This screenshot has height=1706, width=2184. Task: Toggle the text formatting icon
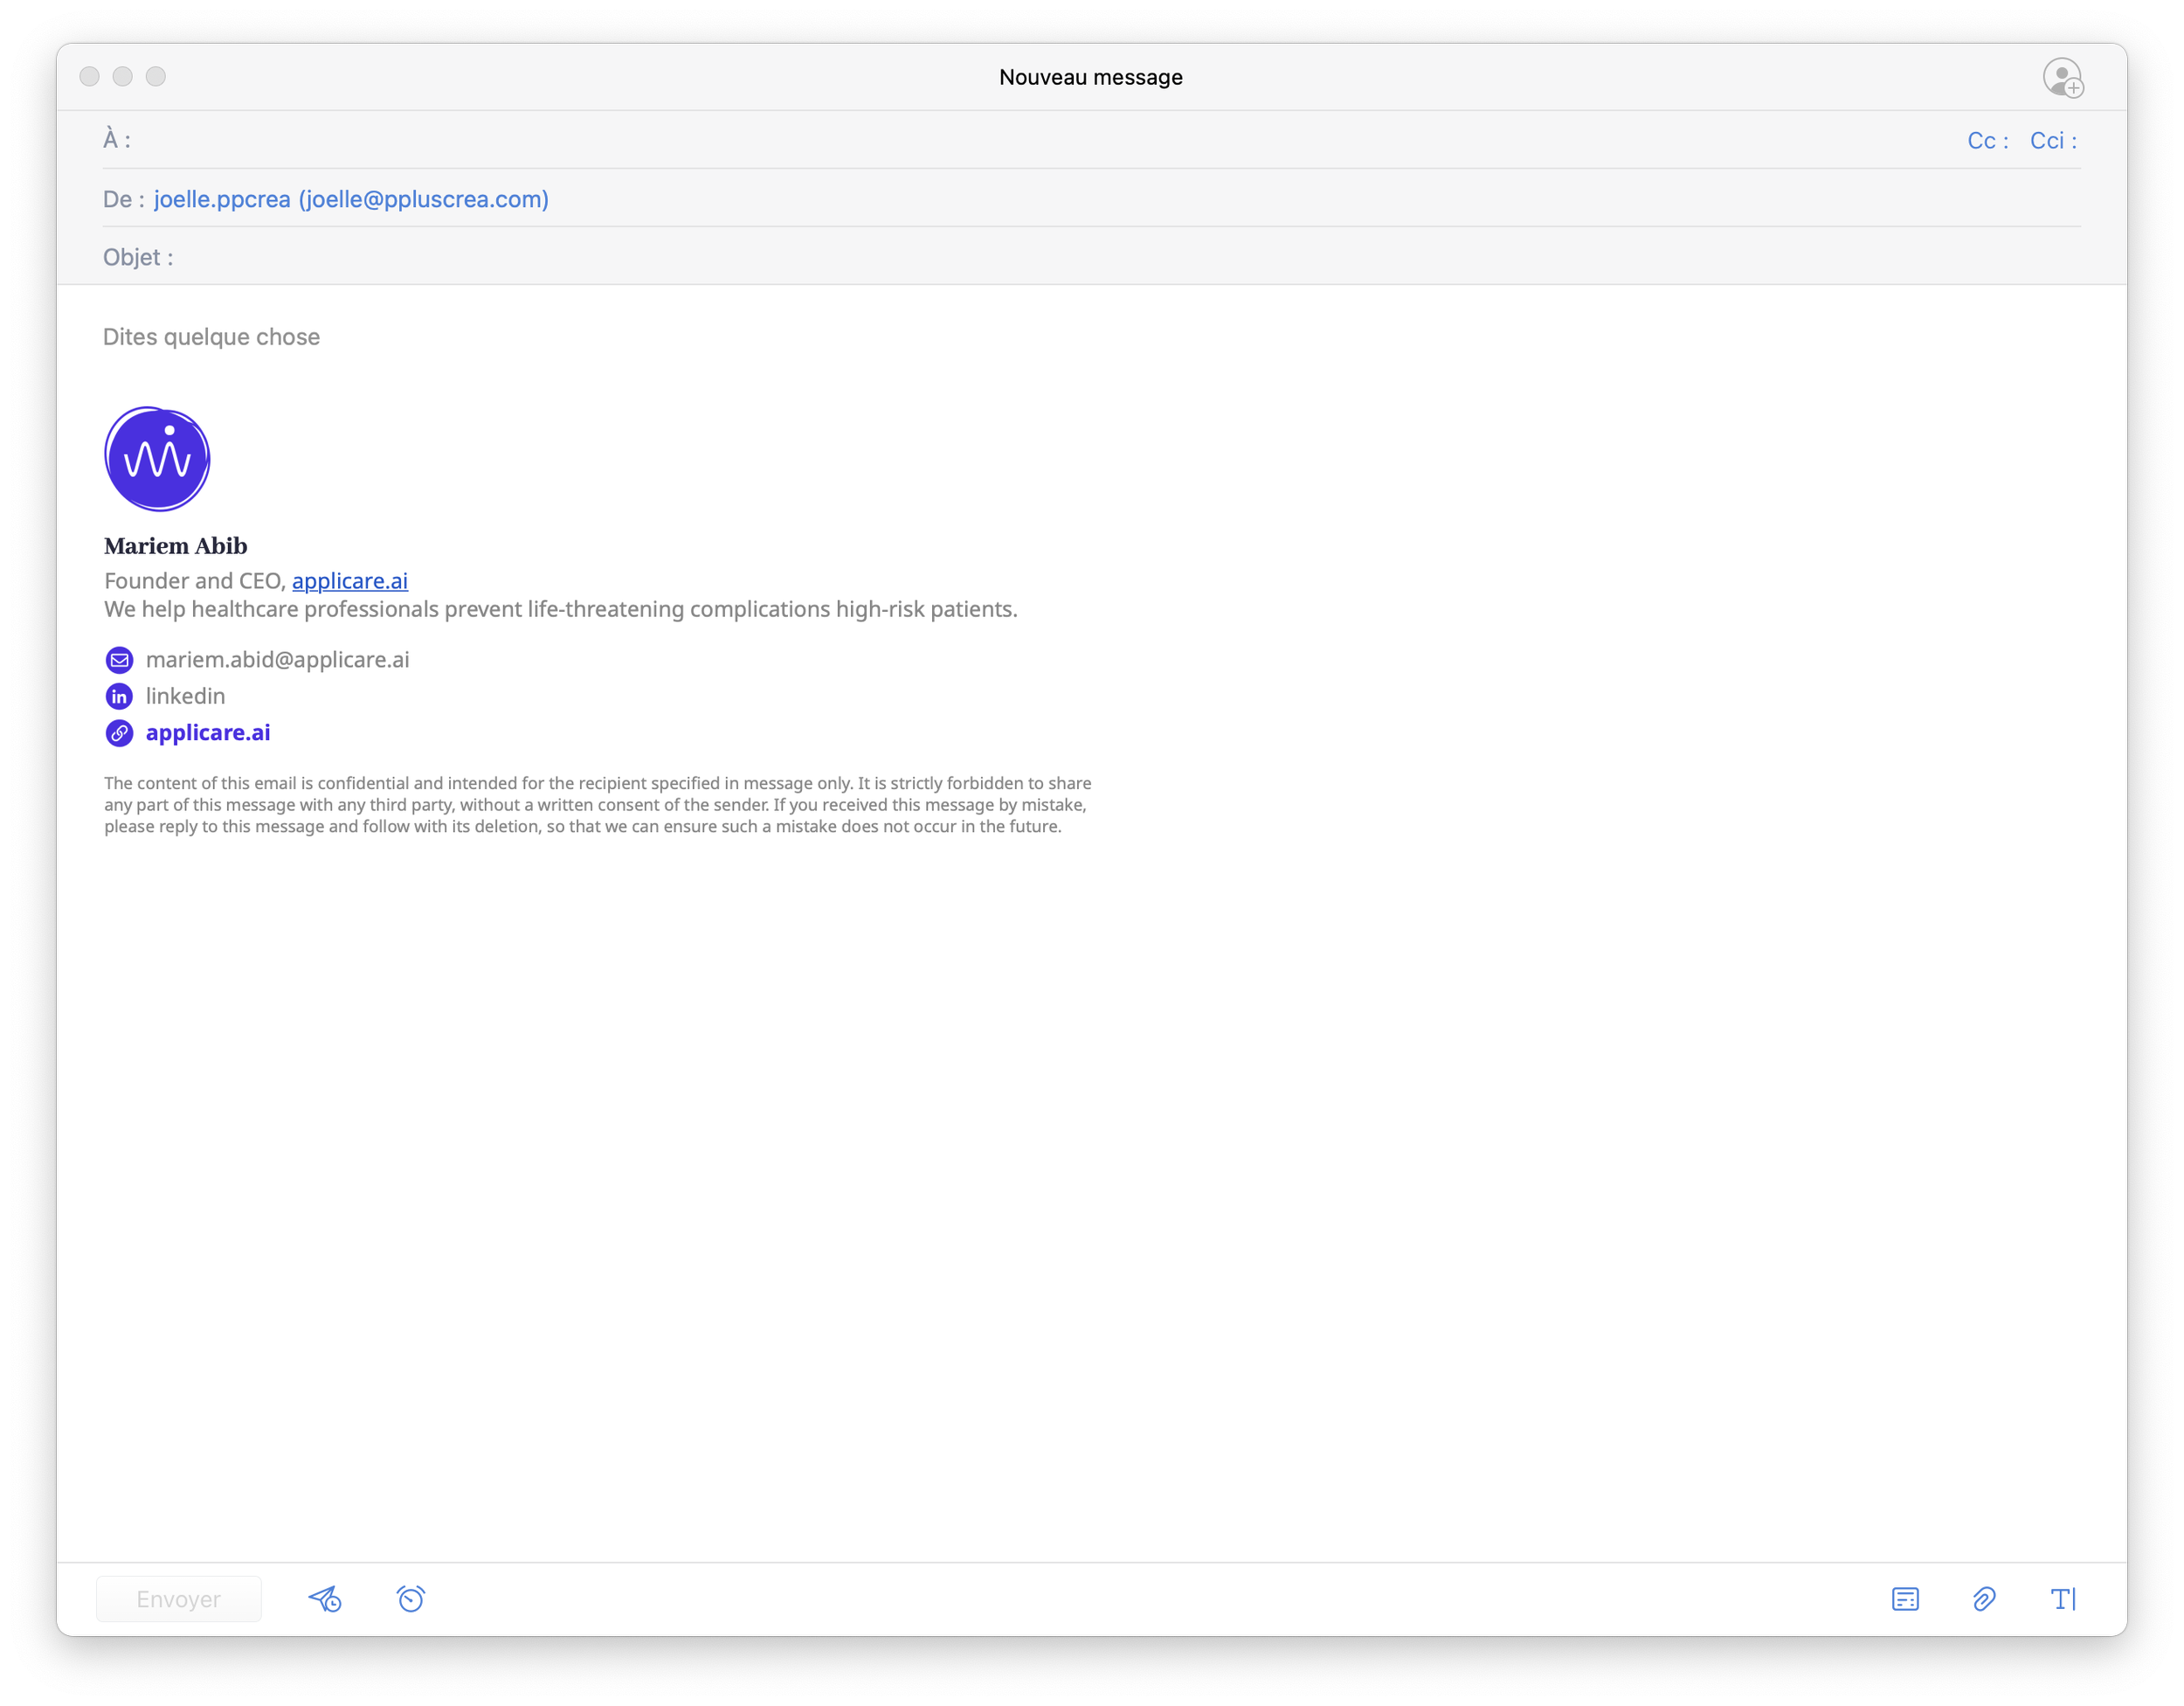point(2063,1598)
